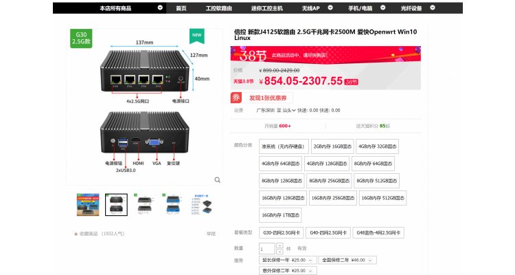Choose 16GB内存 256GB固态 option
The width and height of the screenshot is (515, 275).
(333, 198)
